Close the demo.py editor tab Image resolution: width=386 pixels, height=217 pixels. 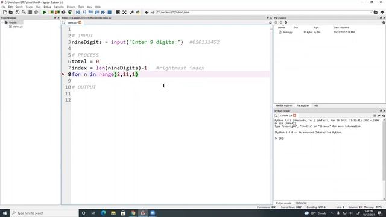[80, 23]
